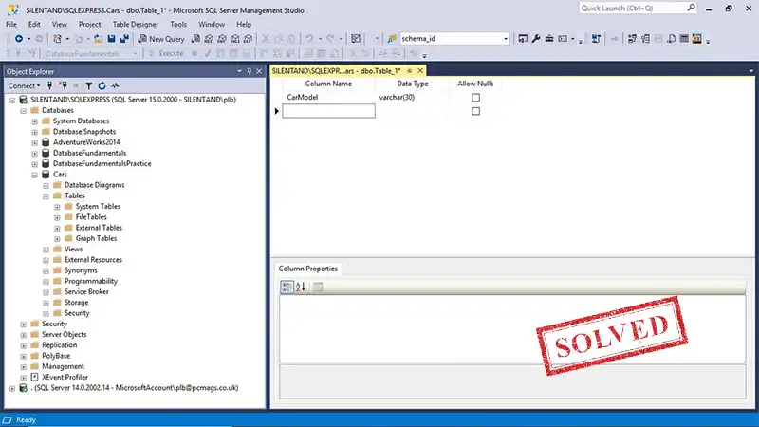Open the schema_id combo box dropdown
Viewport: 759px width, 427px height.
506,39
